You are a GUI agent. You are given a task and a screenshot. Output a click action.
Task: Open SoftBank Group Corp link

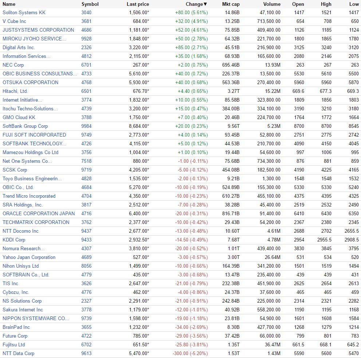25,126
